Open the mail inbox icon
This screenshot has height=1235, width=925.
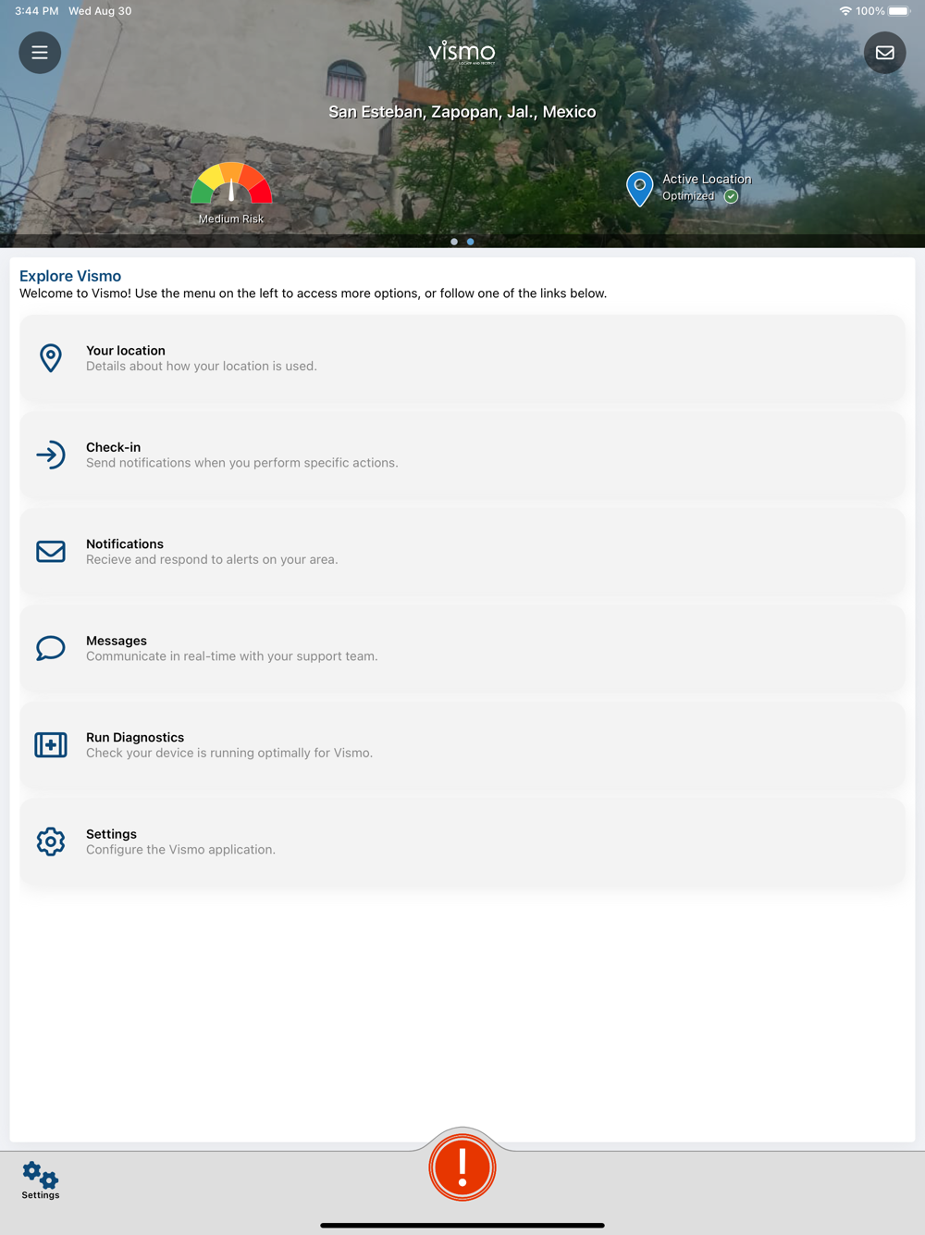click(x=885, y=53)
